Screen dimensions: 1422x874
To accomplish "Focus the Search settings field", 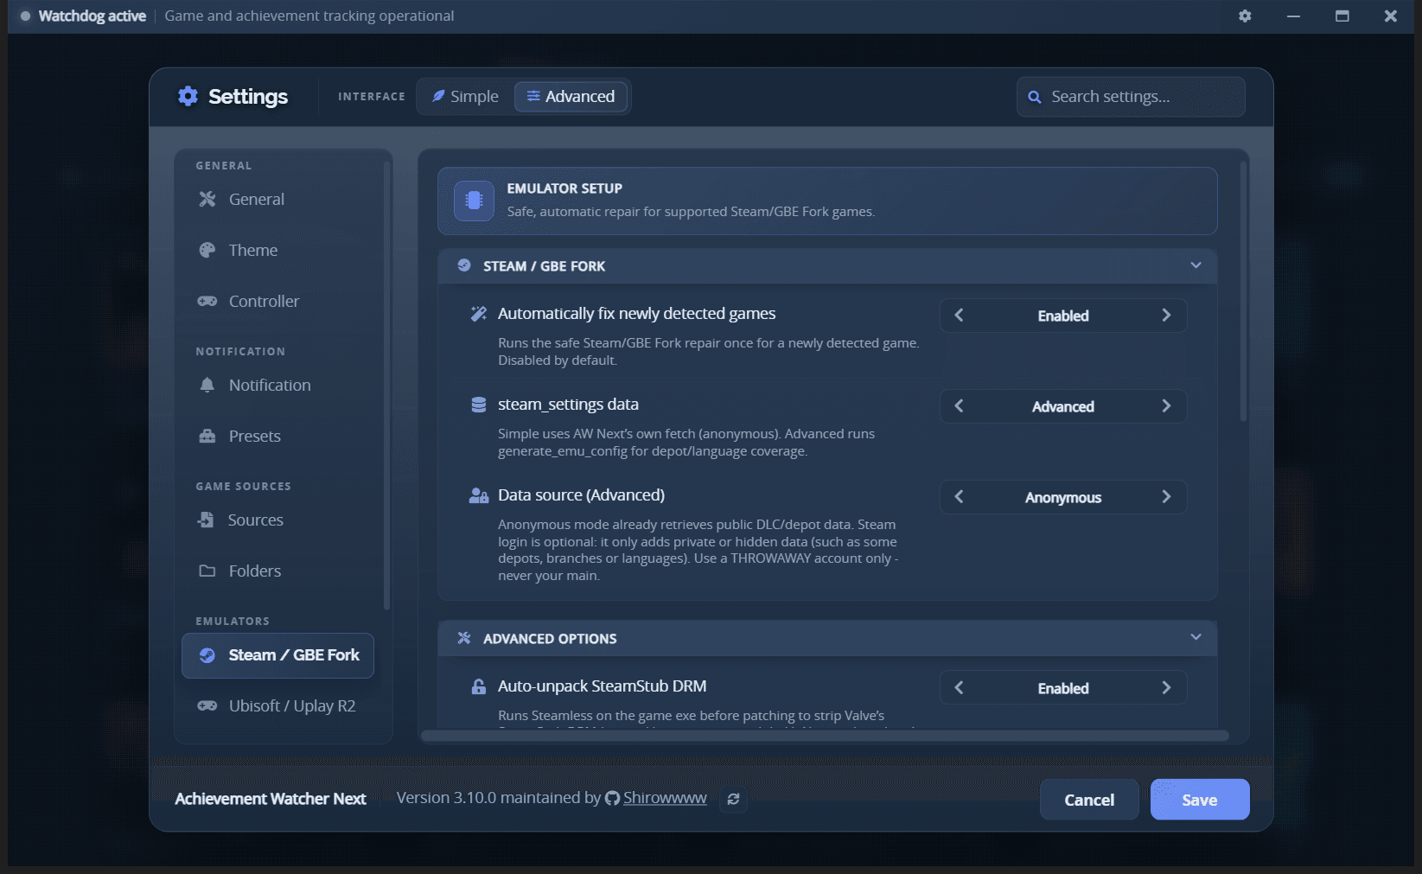I will (x=1131, y=97).
